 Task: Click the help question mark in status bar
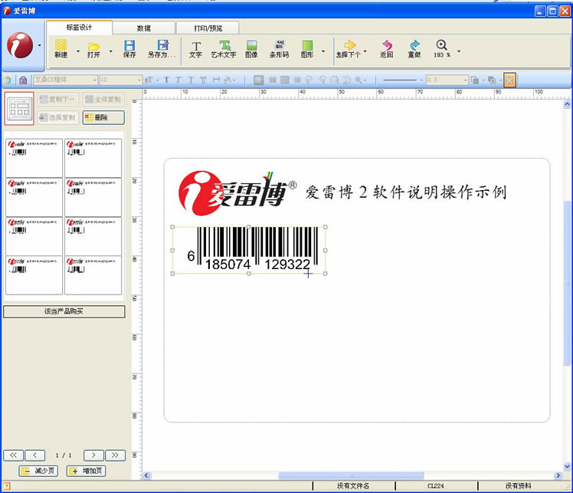pos(7,486)
